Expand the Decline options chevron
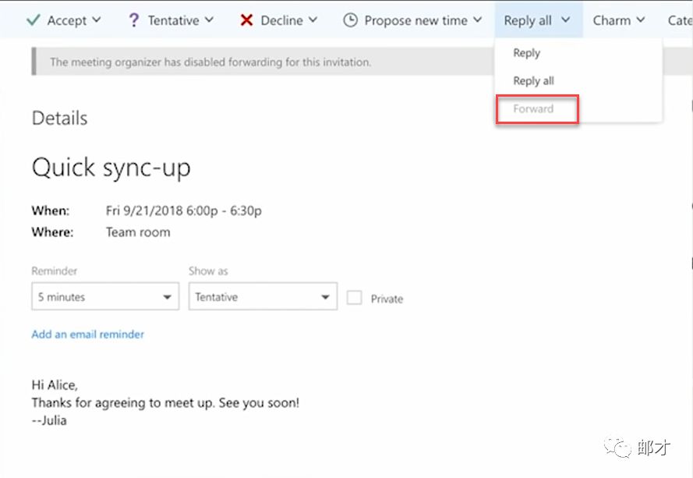 [x=313, y=20]
